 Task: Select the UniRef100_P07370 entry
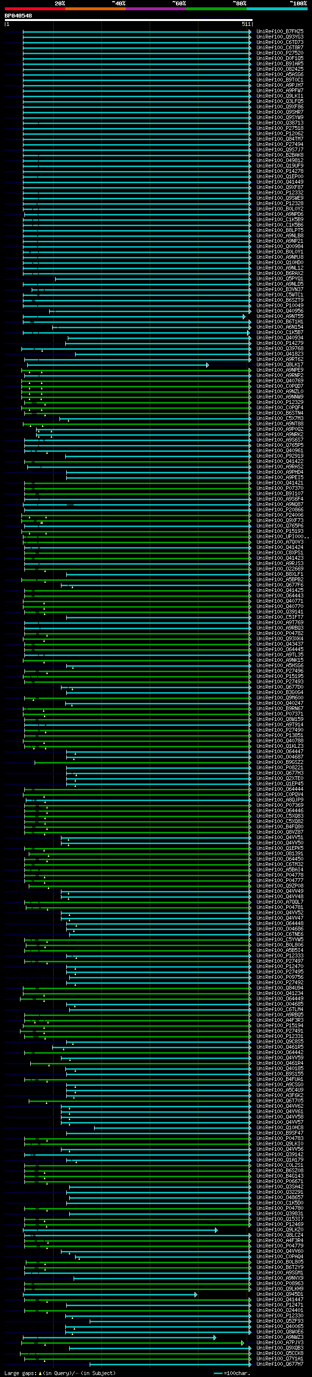pyautogui.click(x=280, y=488)
